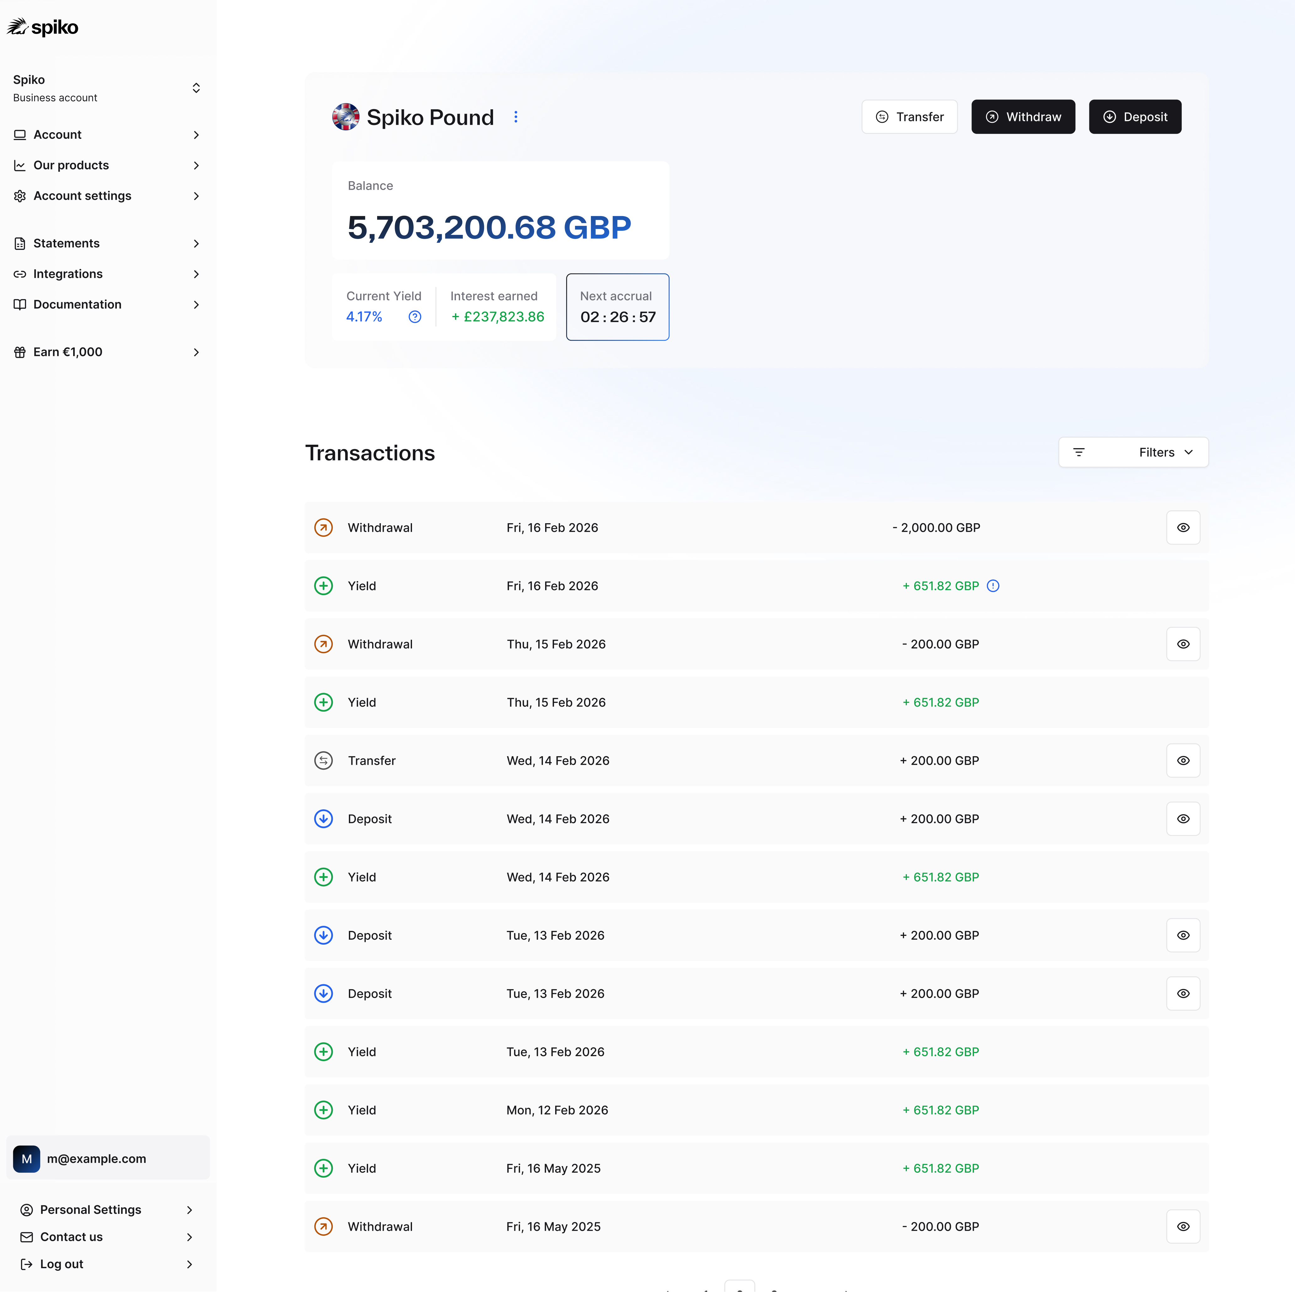1295x1292 pixels.
Task: Click the Yield plus icon for Fri 16 May 2025
Action: coord(324,1169)
